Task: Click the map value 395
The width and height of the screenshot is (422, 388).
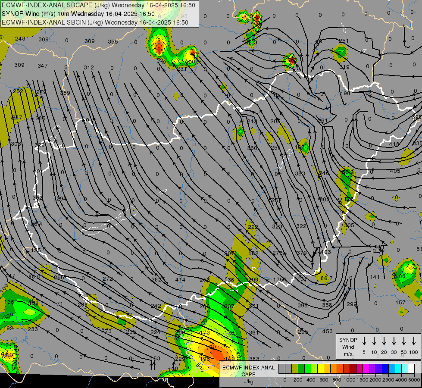Action: pyautogui.click(x=303, y=305)
